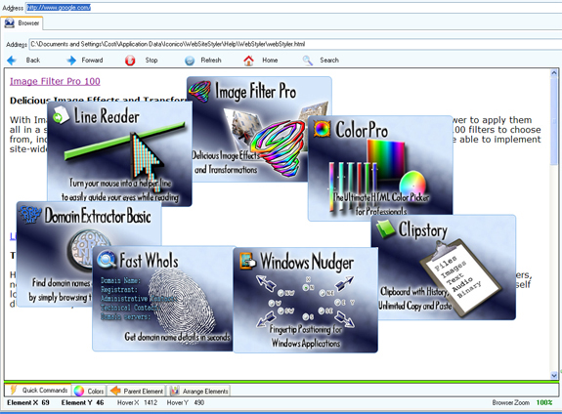This screenshot has height=414, width=562.
Task: Open the Quick Commands tab
Action: point(38,390)
